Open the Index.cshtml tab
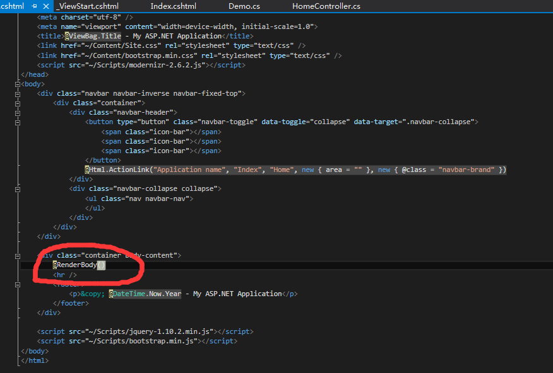 pos(173,6)
